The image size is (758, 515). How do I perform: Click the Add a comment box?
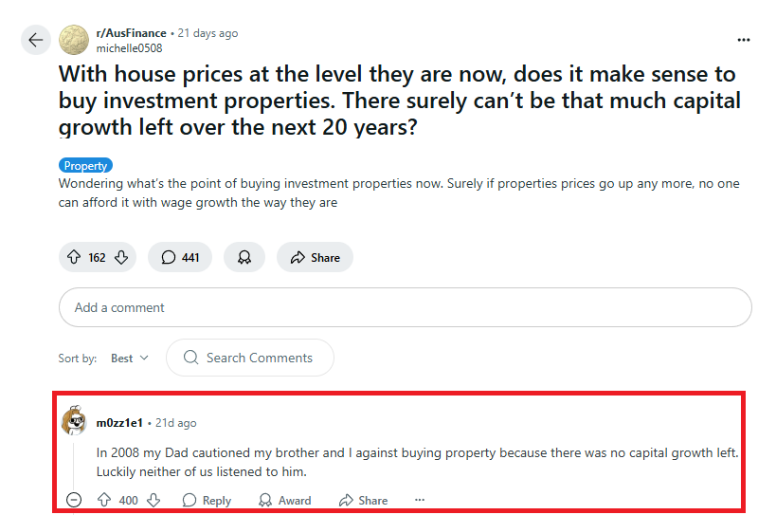405,307
